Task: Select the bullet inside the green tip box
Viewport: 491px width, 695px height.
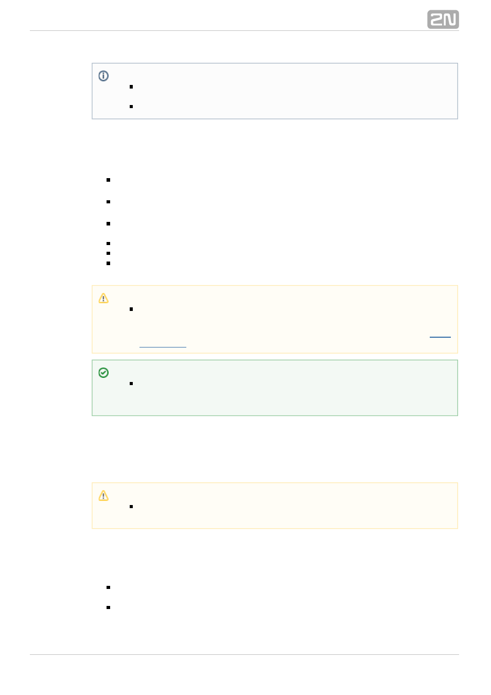Action: (131, 383)
